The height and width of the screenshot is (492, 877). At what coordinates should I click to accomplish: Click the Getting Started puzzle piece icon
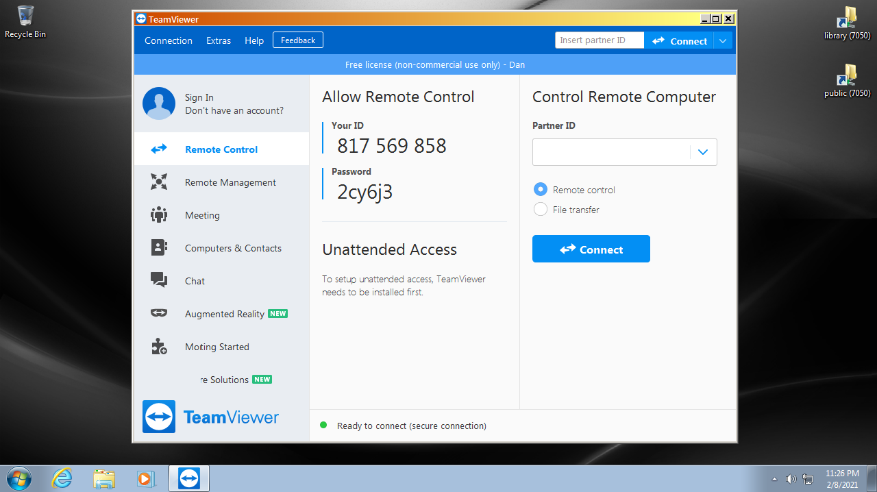tap(159, 347)
